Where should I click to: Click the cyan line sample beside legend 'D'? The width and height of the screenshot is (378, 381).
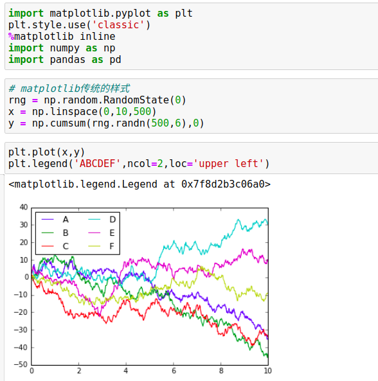94,220
